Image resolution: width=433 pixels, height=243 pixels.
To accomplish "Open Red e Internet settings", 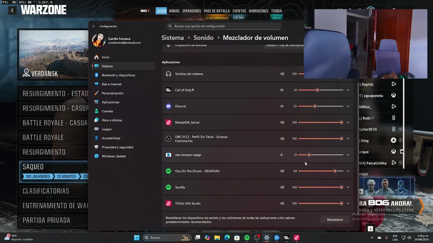I will point(123,84).
